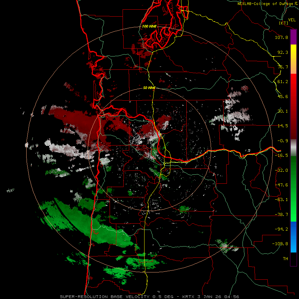
Task: Pick the red segment of the color bar
Action: click(293, 106)
